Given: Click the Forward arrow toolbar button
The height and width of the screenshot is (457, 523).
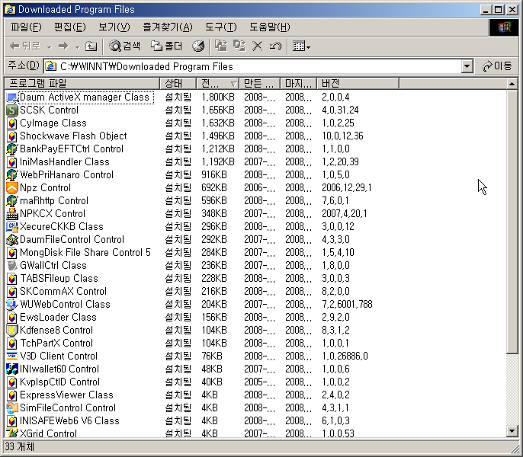Looking at the screenshot, I should 63,46.
